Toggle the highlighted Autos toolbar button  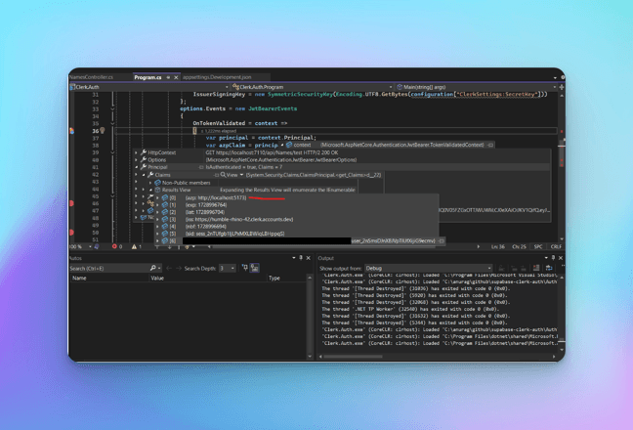(x=255, y=268)
